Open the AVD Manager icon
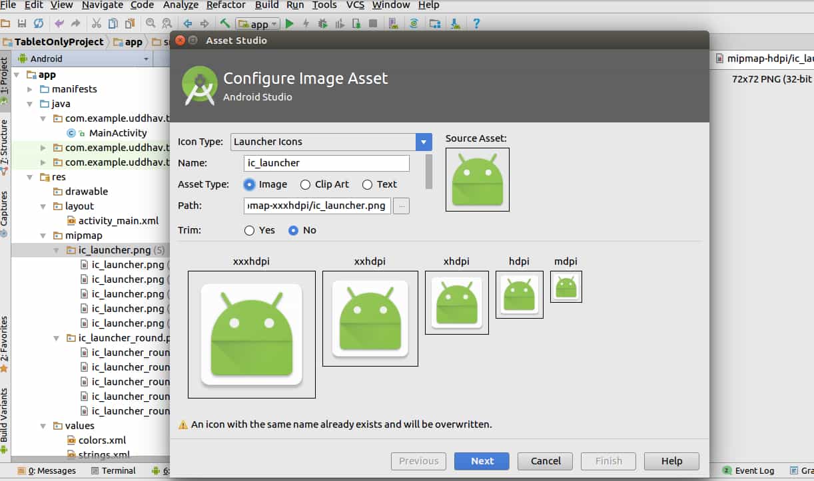 click(x=394, y=23)
